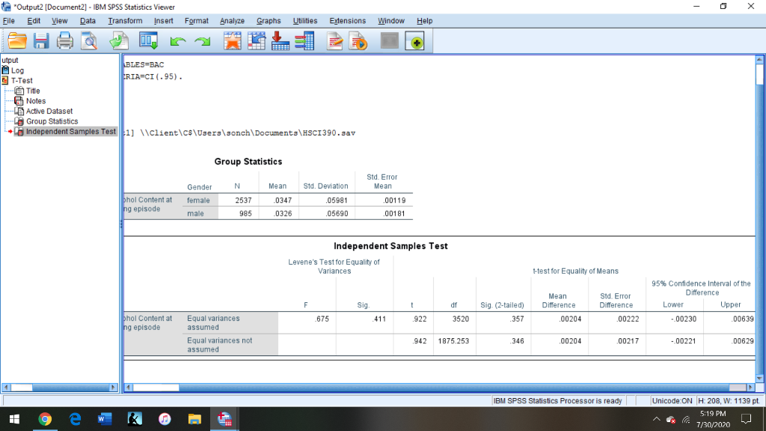Save the current output document
766x431 pixels.
[41, 41]
